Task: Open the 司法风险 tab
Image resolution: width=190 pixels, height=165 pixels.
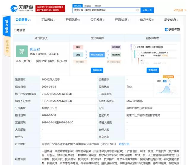Action: (48, 20)
